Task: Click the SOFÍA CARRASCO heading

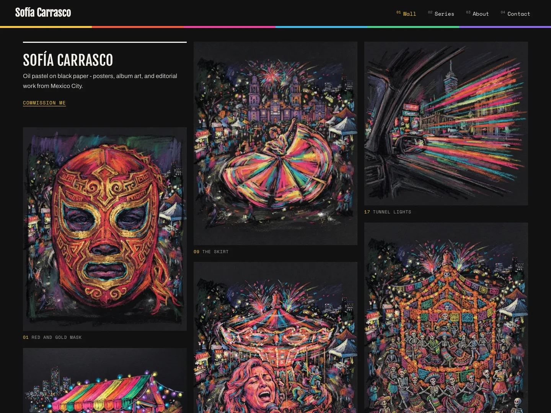Action: point(68,60)
